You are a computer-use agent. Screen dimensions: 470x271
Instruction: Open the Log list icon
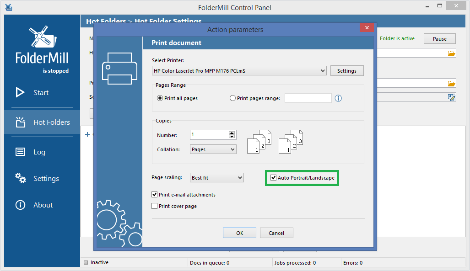[x=21, y=152]
